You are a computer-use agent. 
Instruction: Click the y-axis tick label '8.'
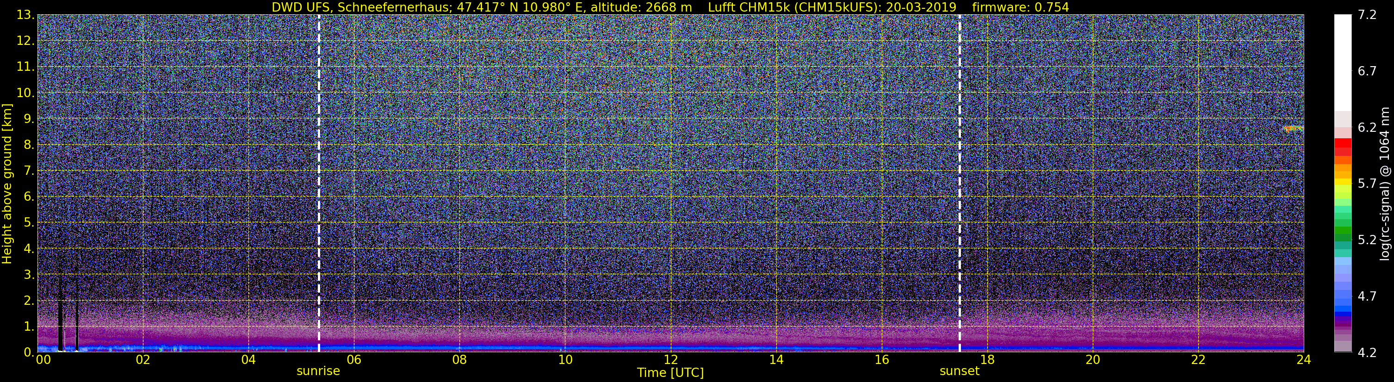pos(29,145)
